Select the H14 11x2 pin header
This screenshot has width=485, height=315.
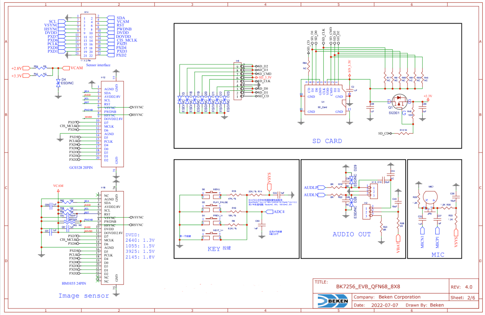pos(88,37)
